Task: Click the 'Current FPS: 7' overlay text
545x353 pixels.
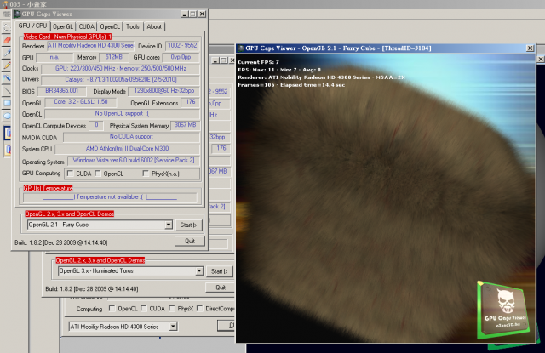Action: tap(258, 62)
